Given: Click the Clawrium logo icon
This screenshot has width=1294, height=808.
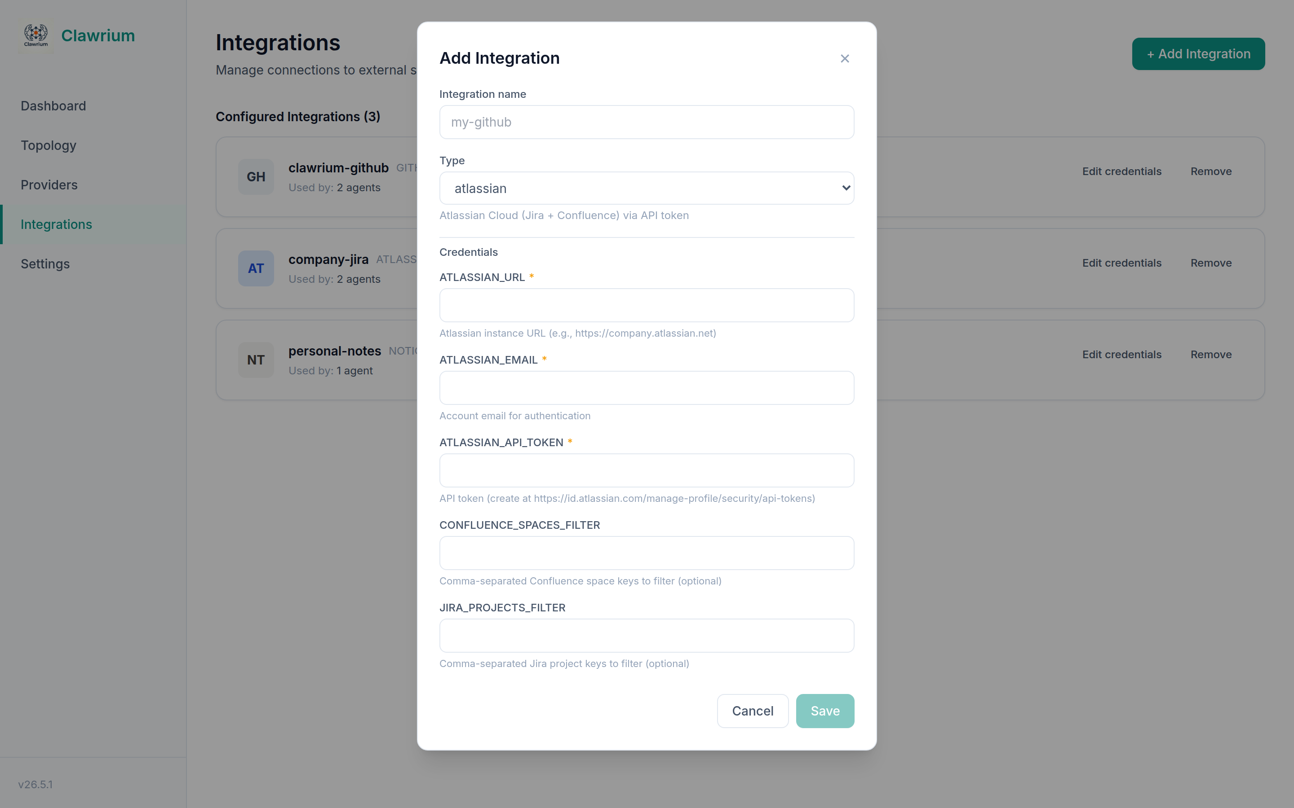Looking at the screenshot, I should click(x=36, y=35).
